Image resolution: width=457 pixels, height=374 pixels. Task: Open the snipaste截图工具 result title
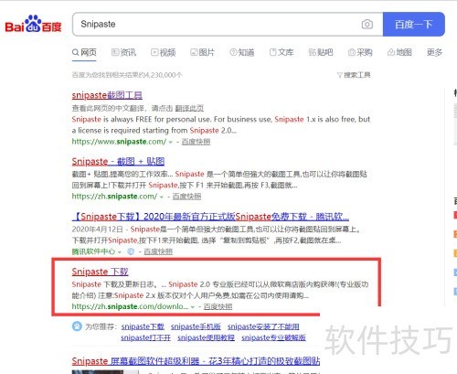[x=107, y=95]
